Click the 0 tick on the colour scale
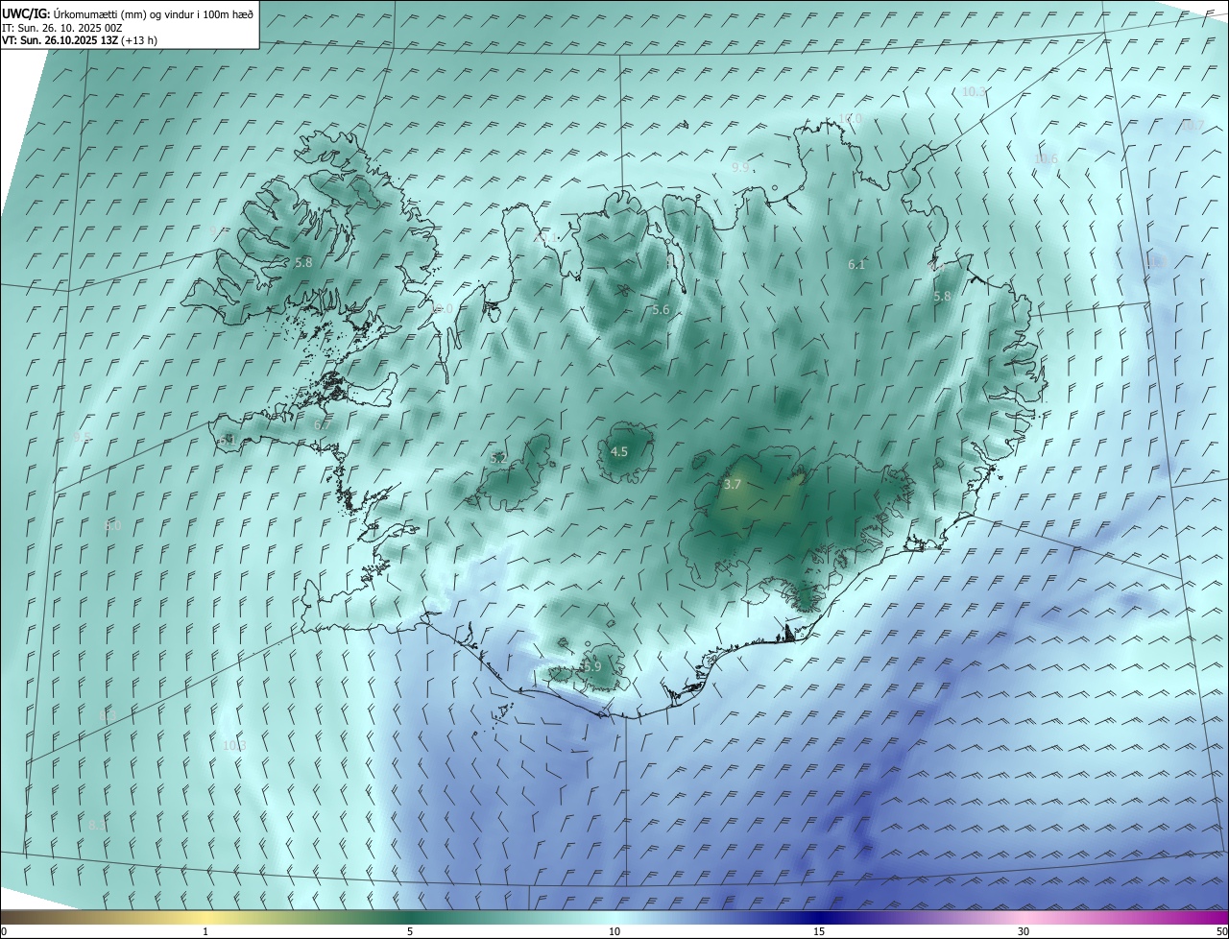The image size is (1229, 939). [4, 931]
